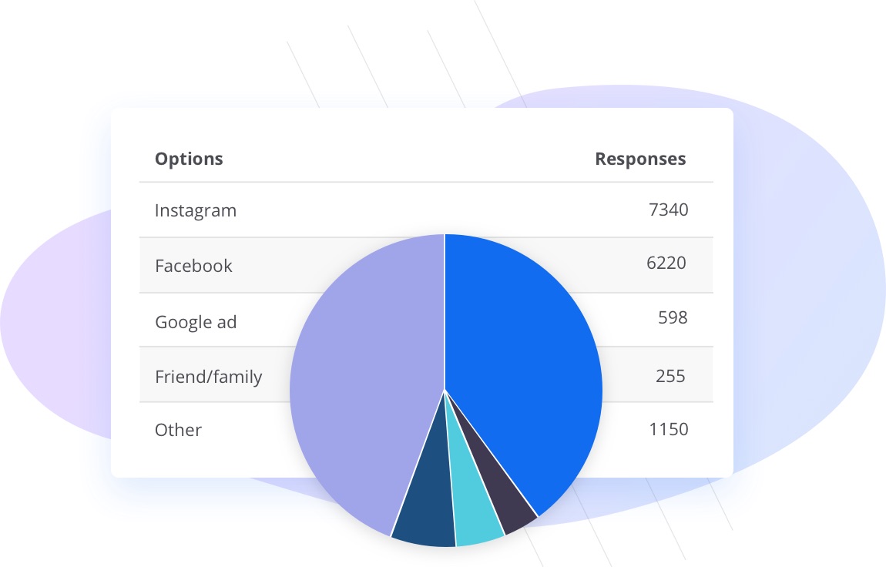Select the Other option label
This screenshot has height=567, width=886.
[x=178, y=430]
